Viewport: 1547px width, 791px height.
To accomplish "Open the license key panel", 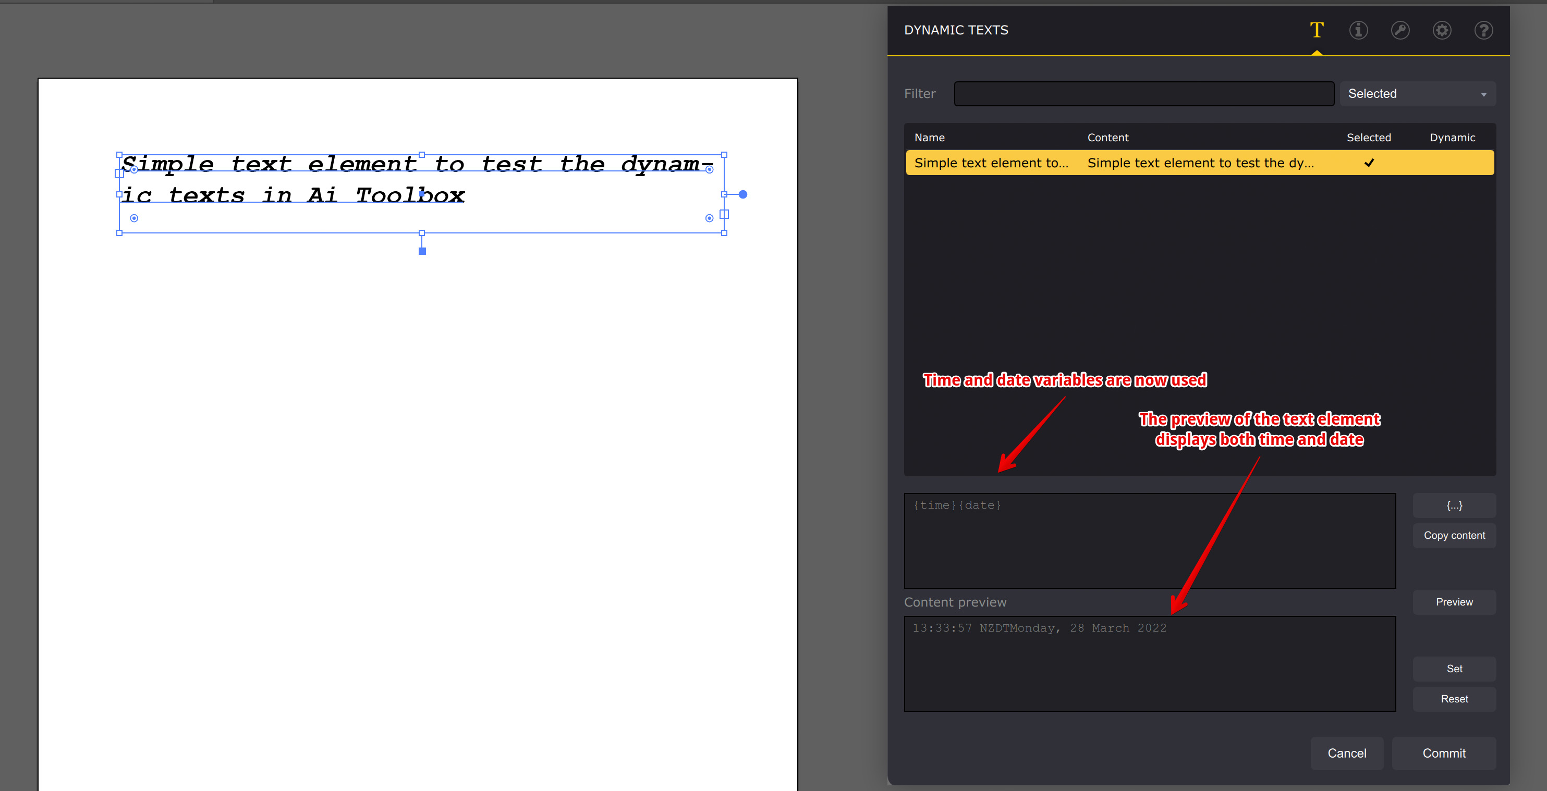I will [x=1400, y=30].
